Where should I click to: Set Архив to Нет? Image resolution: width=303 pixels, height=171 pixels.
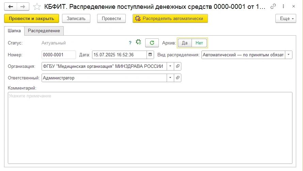(199, 43)
